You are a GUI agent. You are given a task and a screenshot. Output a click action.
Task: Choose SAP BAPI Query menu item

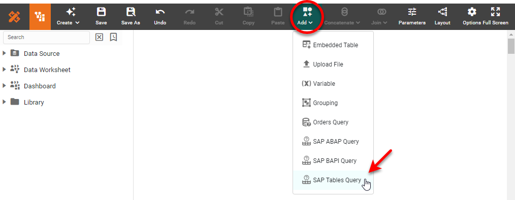tap(333, 161)
